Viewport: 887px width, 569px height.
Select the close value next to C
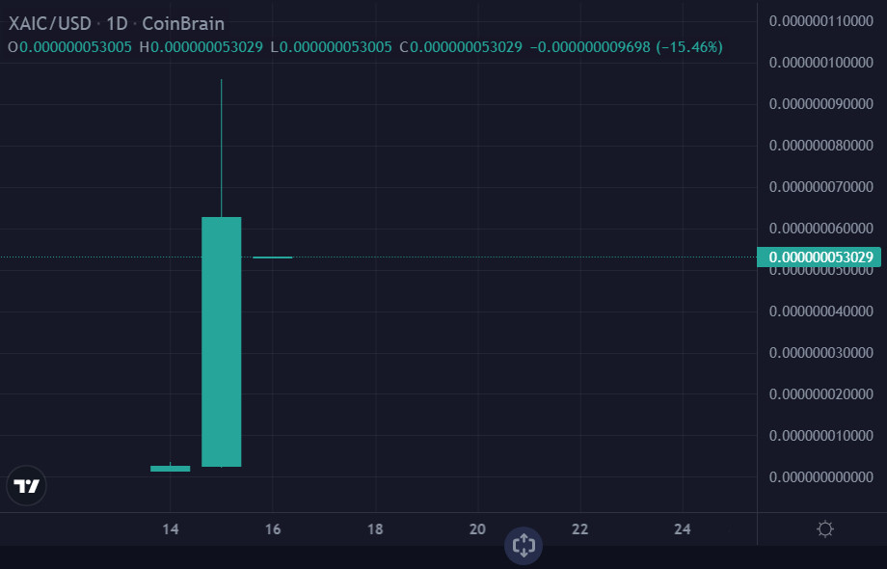click(x=466, y=47)
